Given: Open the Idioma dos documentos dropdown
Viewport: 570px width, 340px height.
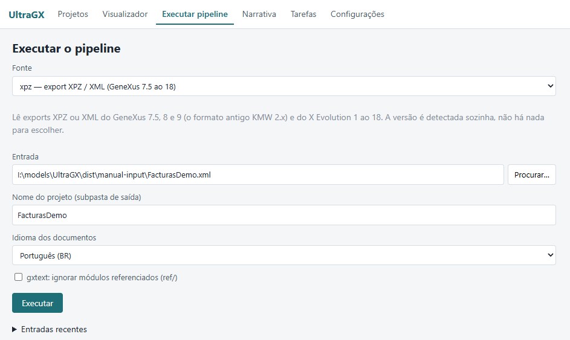Looking at the screenshot, I should pyautogui.click(x=284, y=255).
